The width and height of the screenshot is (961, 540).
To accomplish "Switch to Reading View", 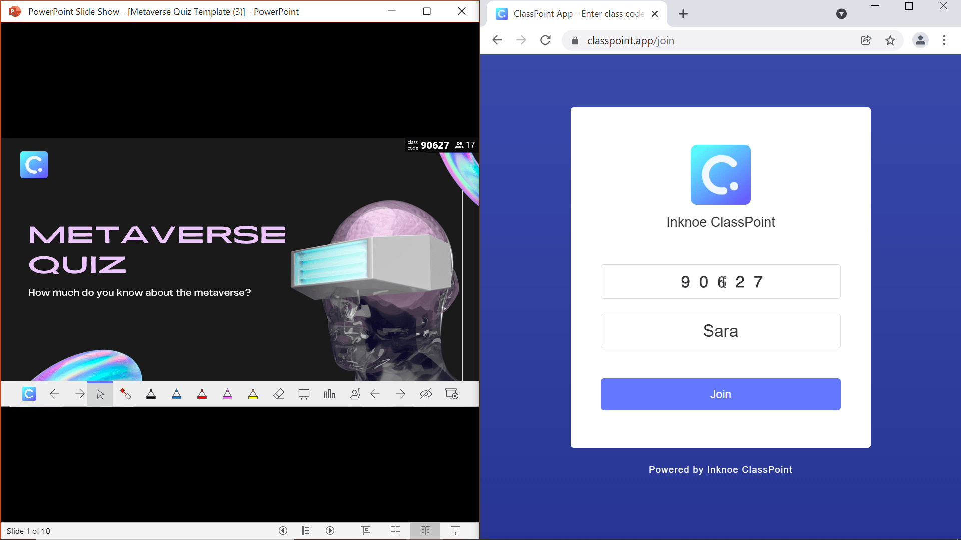I will click(426, 531).
